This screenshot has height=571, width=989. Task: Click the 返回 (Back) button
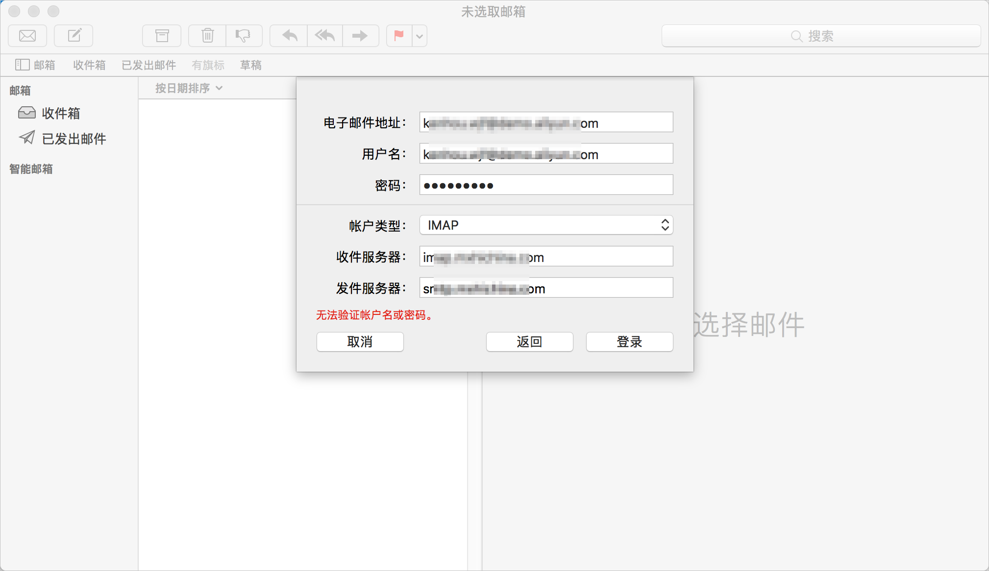click(x=529, y=341)
